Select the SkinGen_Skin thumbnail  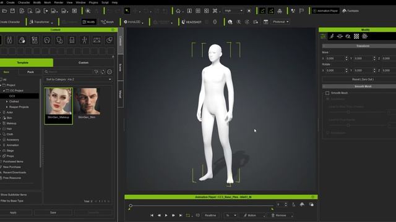(87, 104)
